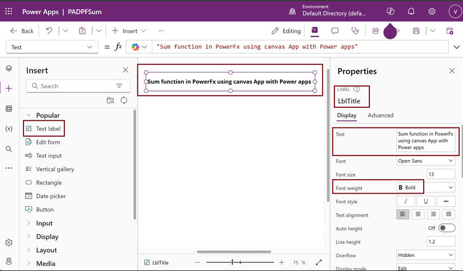This screenshot has width=463, height=271.
Task: Expand the Media section
Action: [29, 263]
